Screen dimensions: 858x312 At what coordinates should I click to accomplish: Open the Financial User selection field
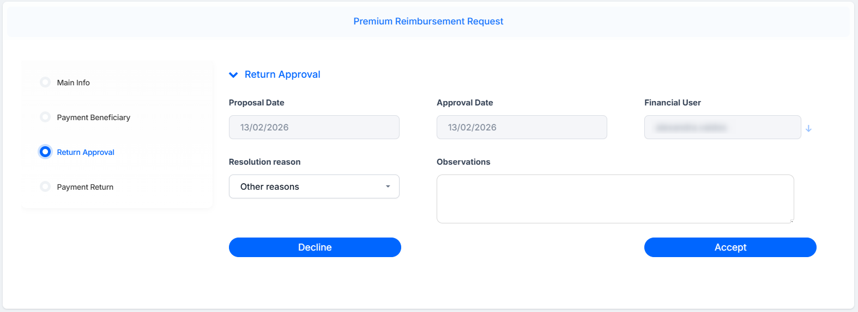click(x=722, y=127)
